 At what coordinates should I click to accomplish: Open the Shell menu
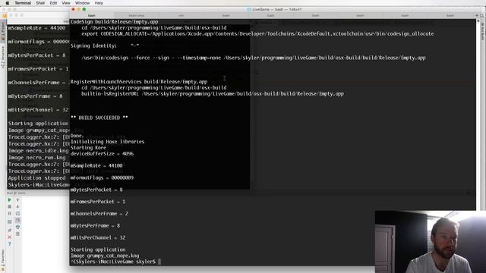40,3
